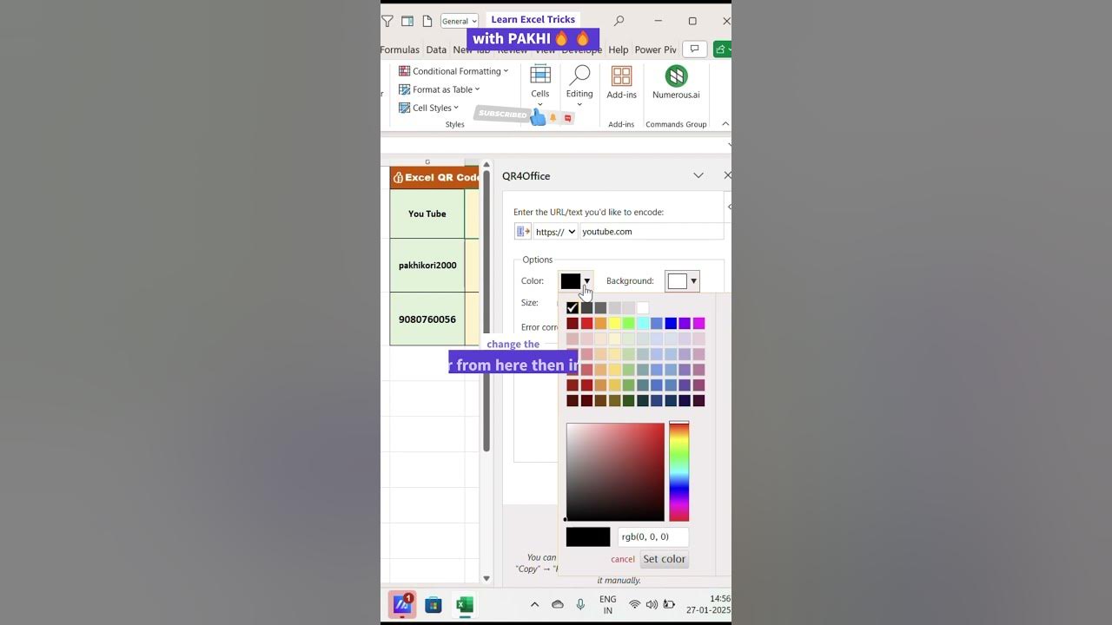Click the battery icon in system tray
Viewport: 1112px width, 625px height.
click(669, 604)
